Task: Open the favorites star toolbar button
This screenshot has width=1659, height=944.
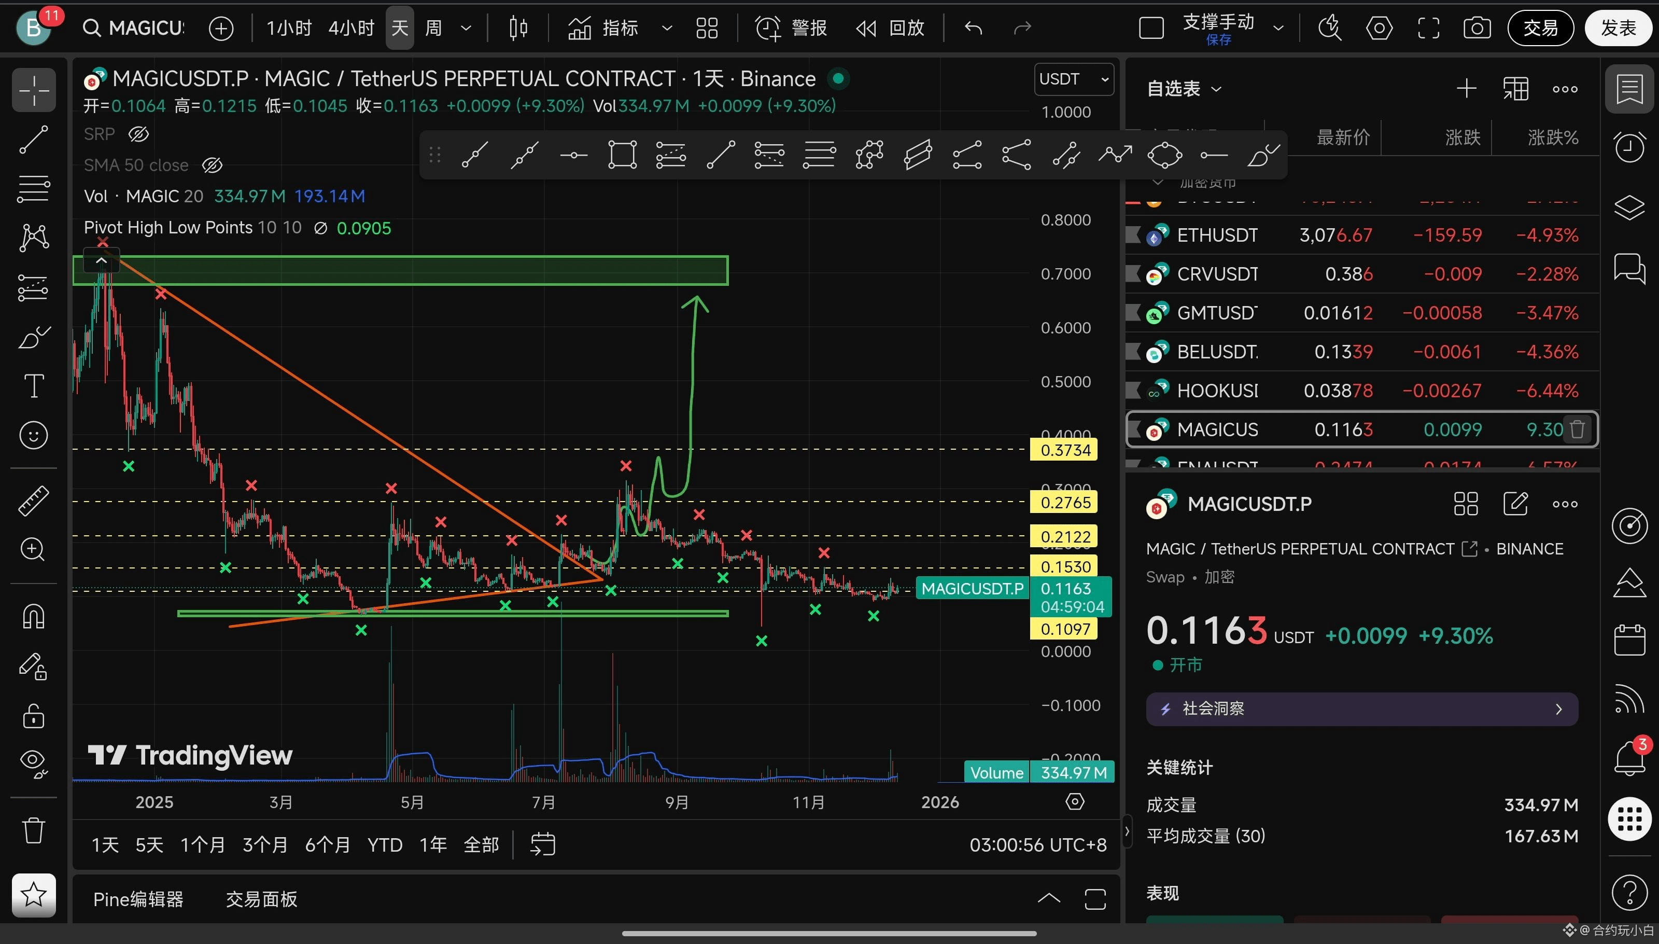Action: 34,895
